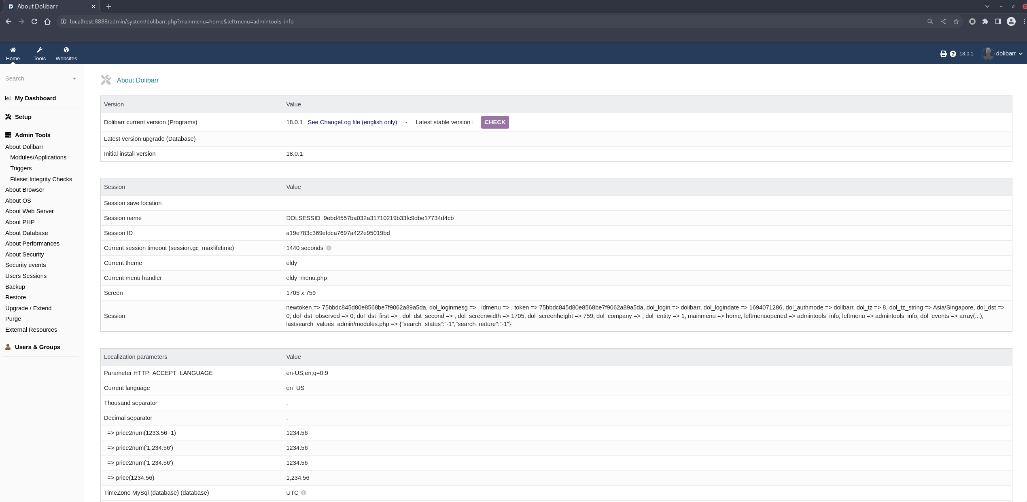Image resolution: width=1027 pixels, height=502 pixels.
Task: Open browser extensions puzzle icon
Action: click(985, 21)
